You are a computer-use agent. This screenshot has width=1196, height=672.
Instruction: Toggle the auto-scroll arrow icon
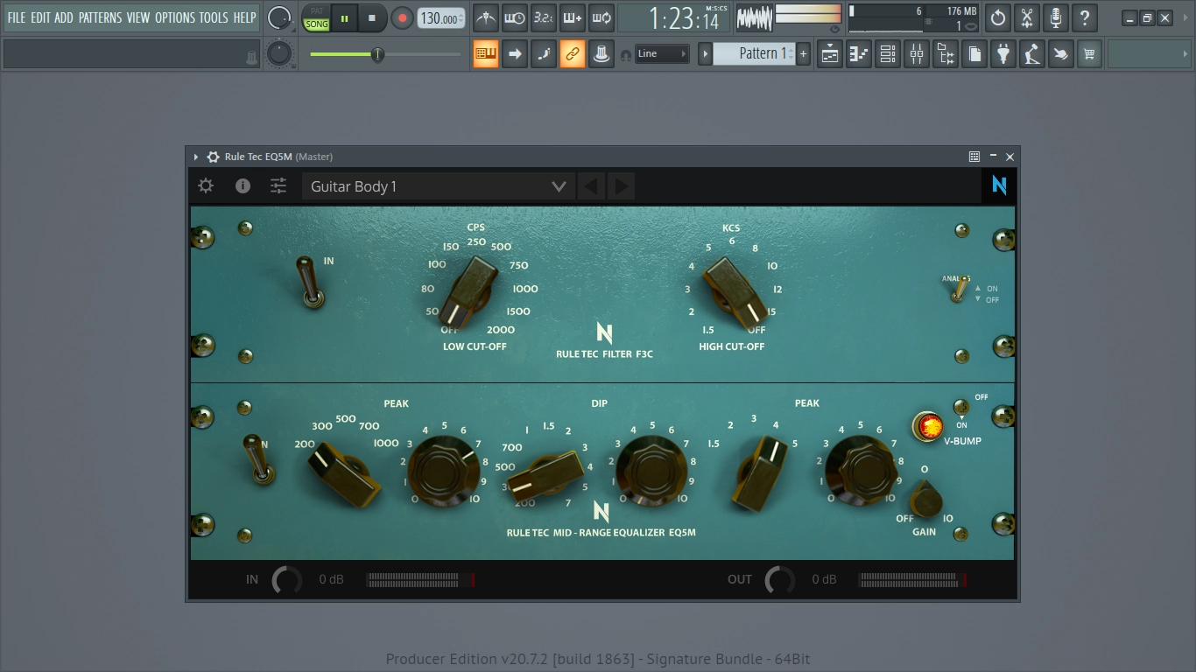pos(515,54)
